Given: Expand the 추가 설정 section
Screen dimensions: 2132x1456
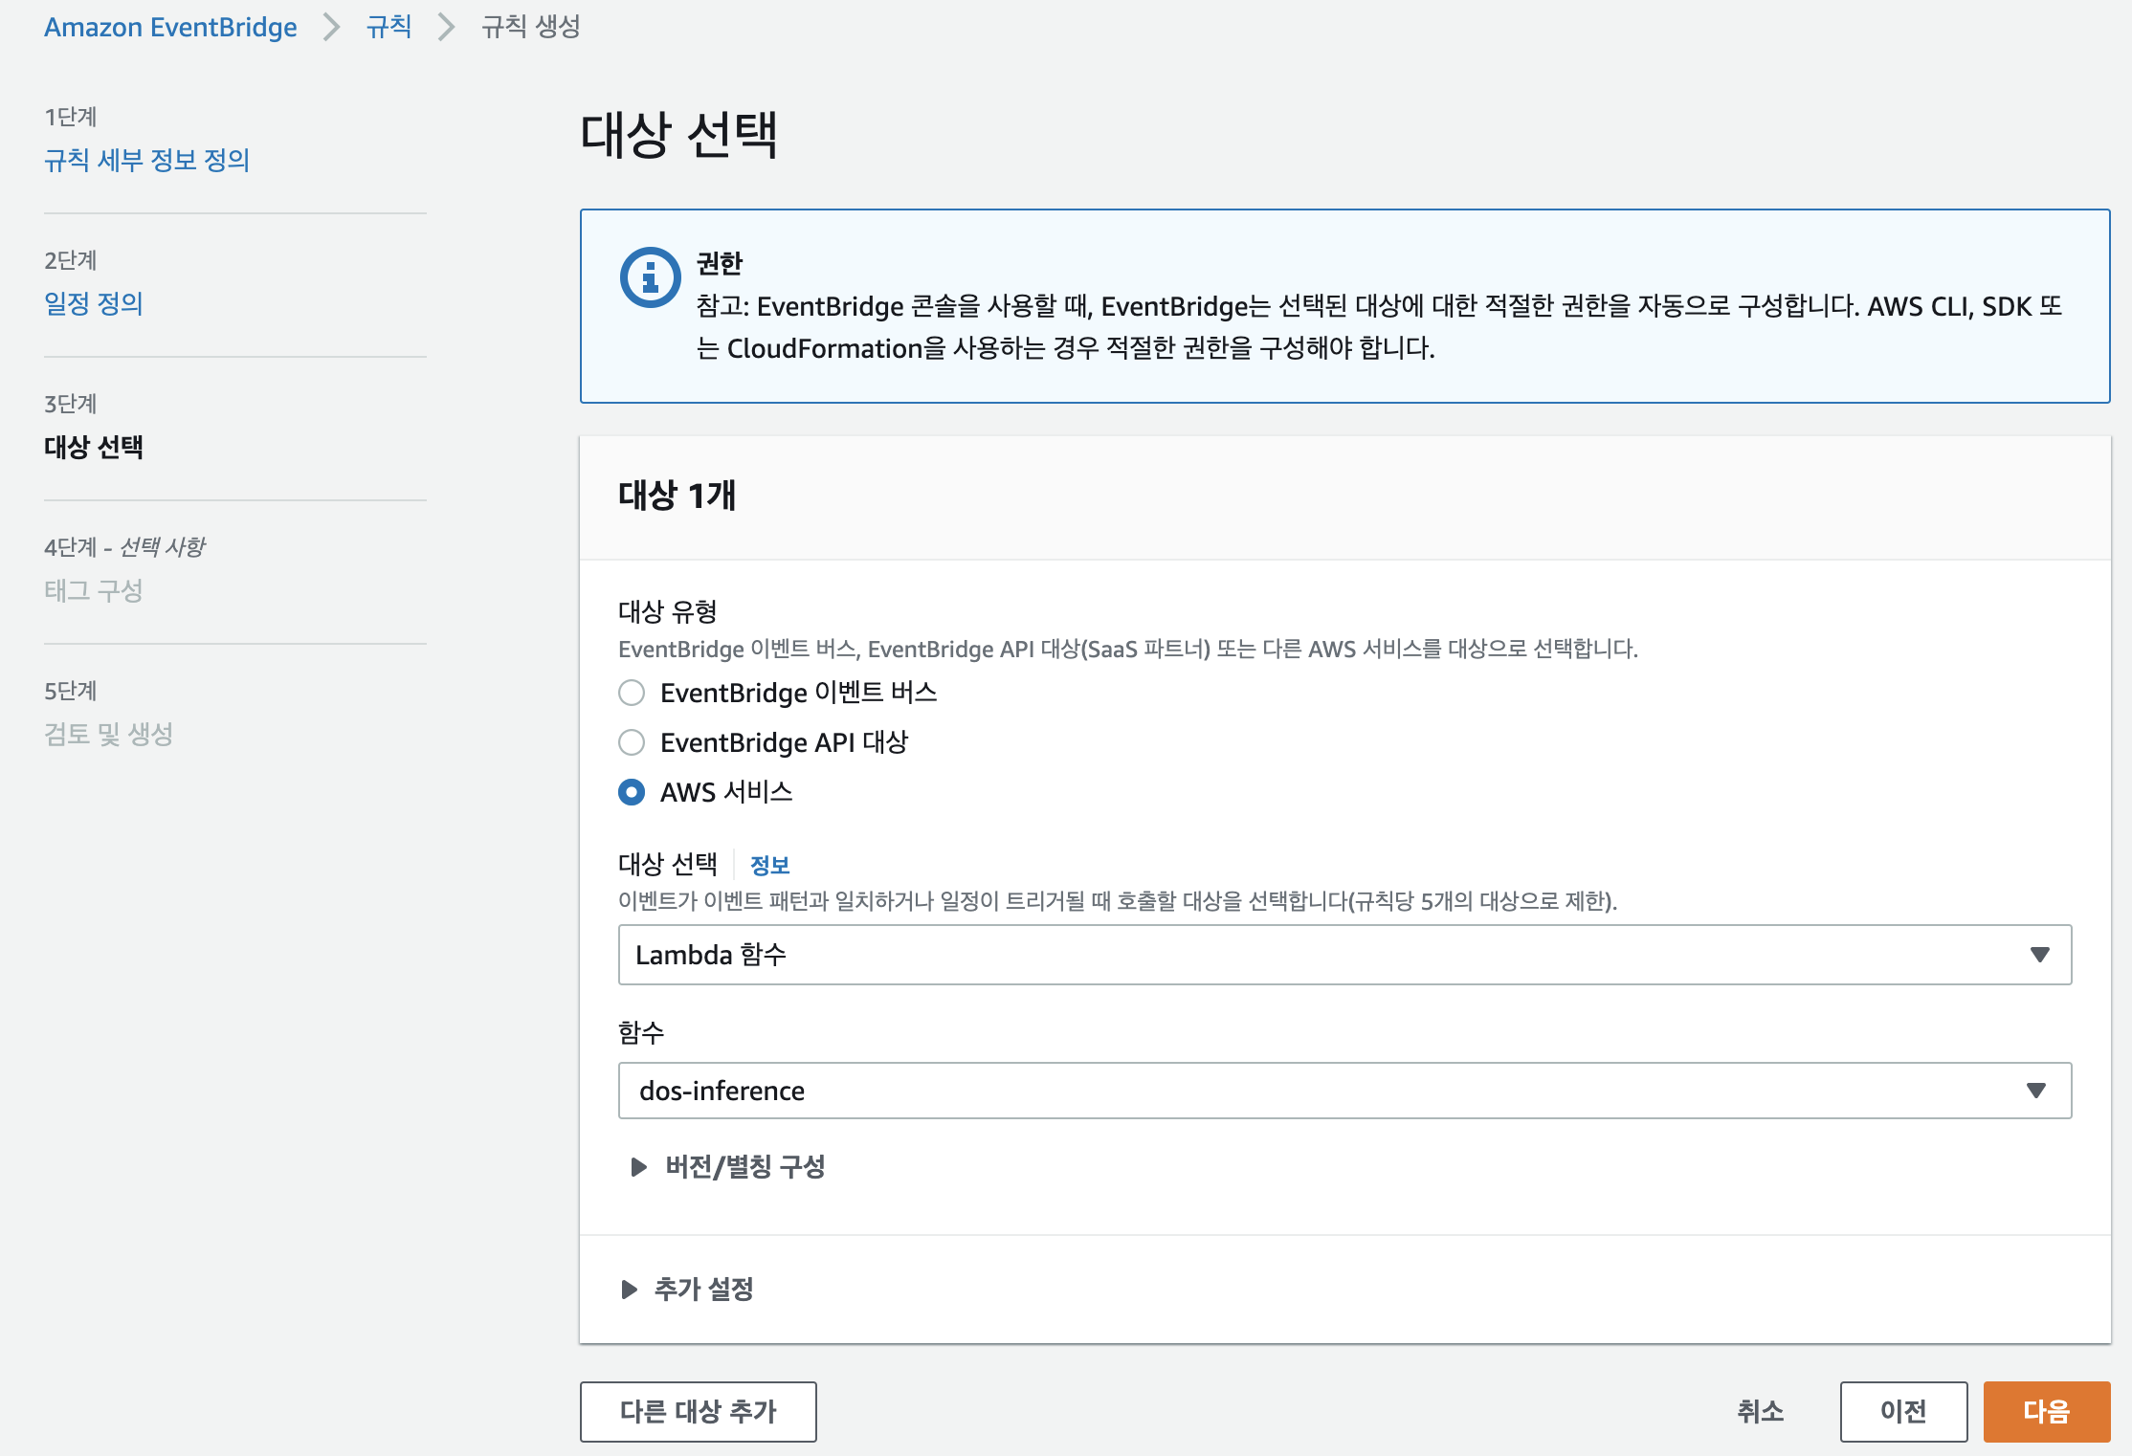Looking at the screenshot, I should [x=687, y=1289].
